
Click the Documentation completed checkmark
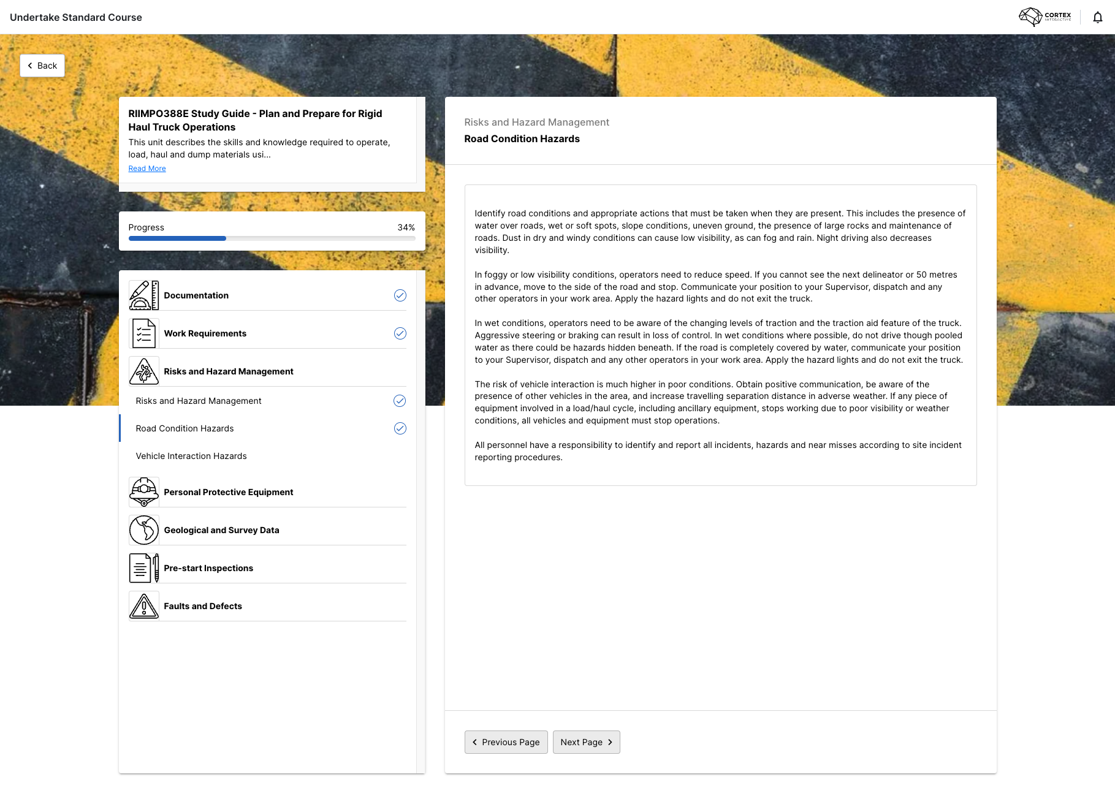pyautogui.click(x=400, y=295)
